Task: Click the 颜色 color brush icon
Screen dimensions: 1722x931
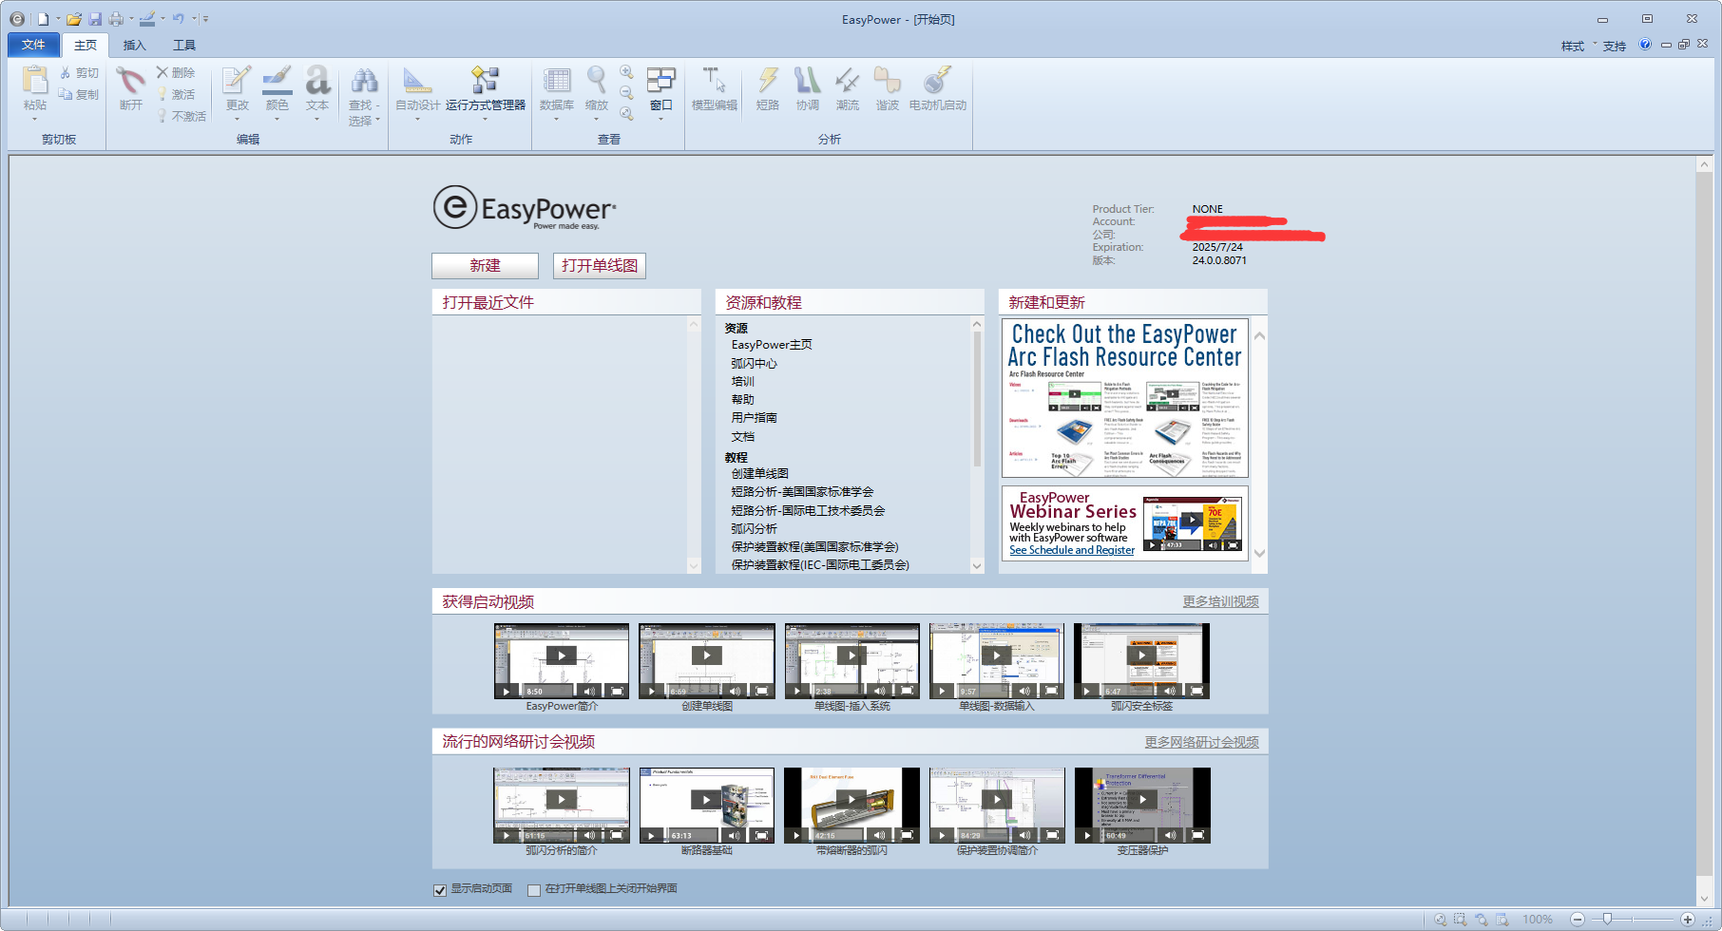Action: point(277,80)
